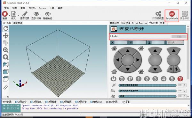
Task: Open the slicer tab left of Print Preview
Action: [x=125, y=23]
